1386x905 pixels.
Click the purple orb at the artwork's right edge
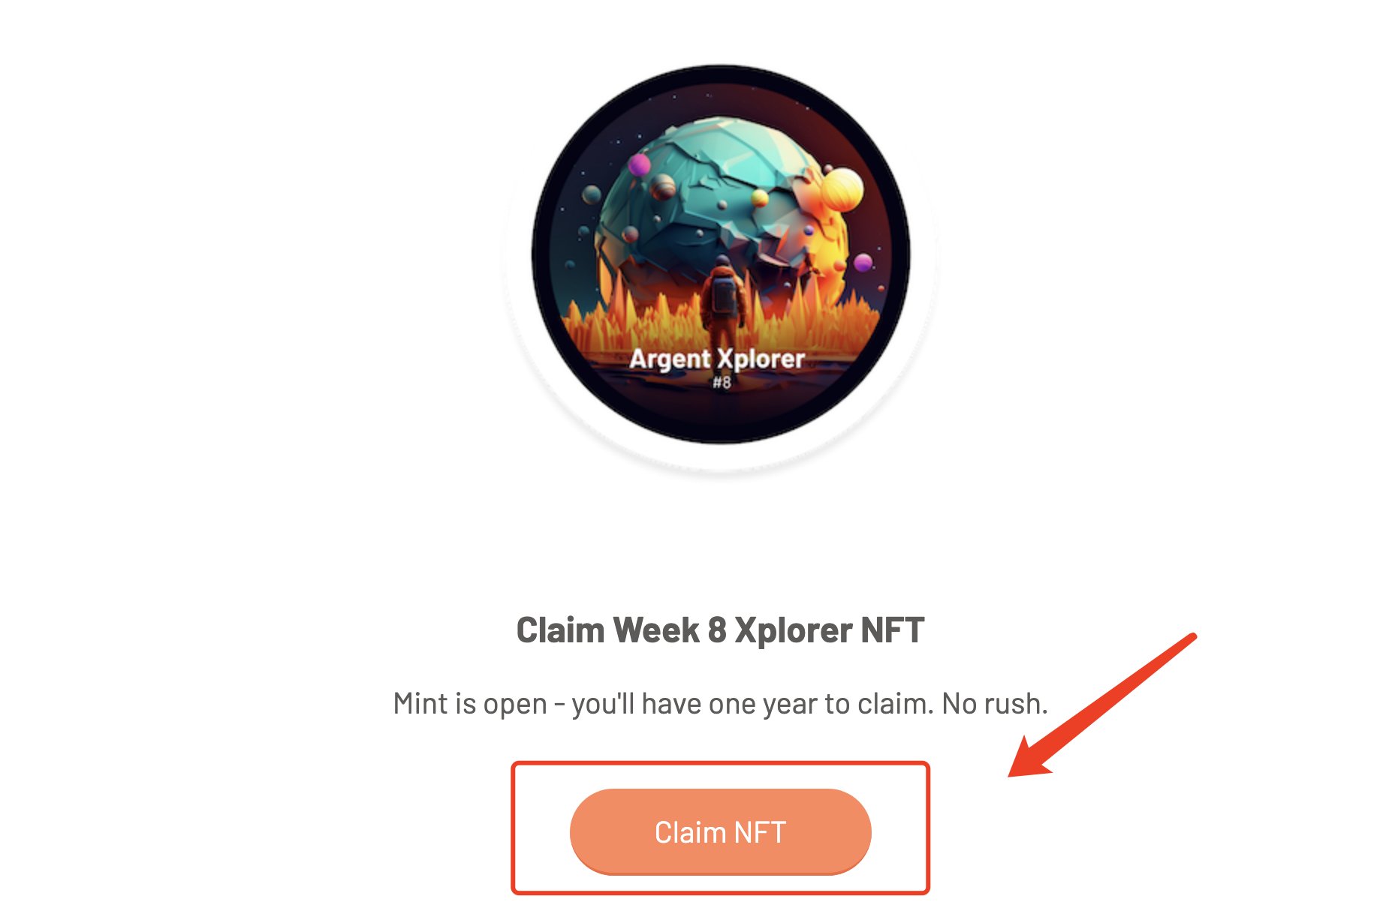pos(863,263)
